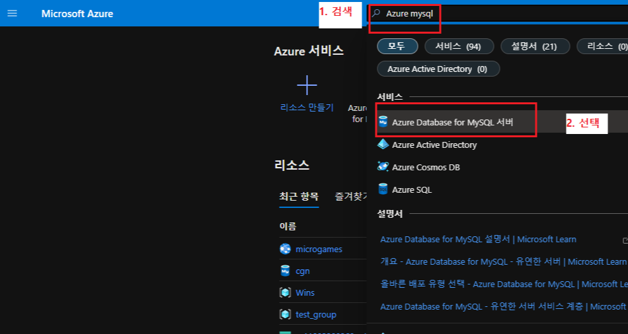Viewport: 628px width, 334px height.
Task: Click the cgn MySQL resource icon
Action: click(285, 271)
